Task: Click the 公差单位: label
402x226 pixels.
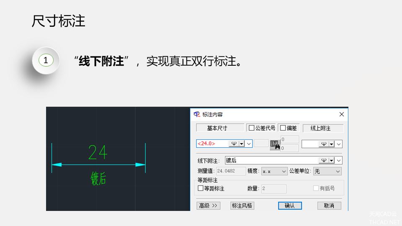Action: pos(300,171)
